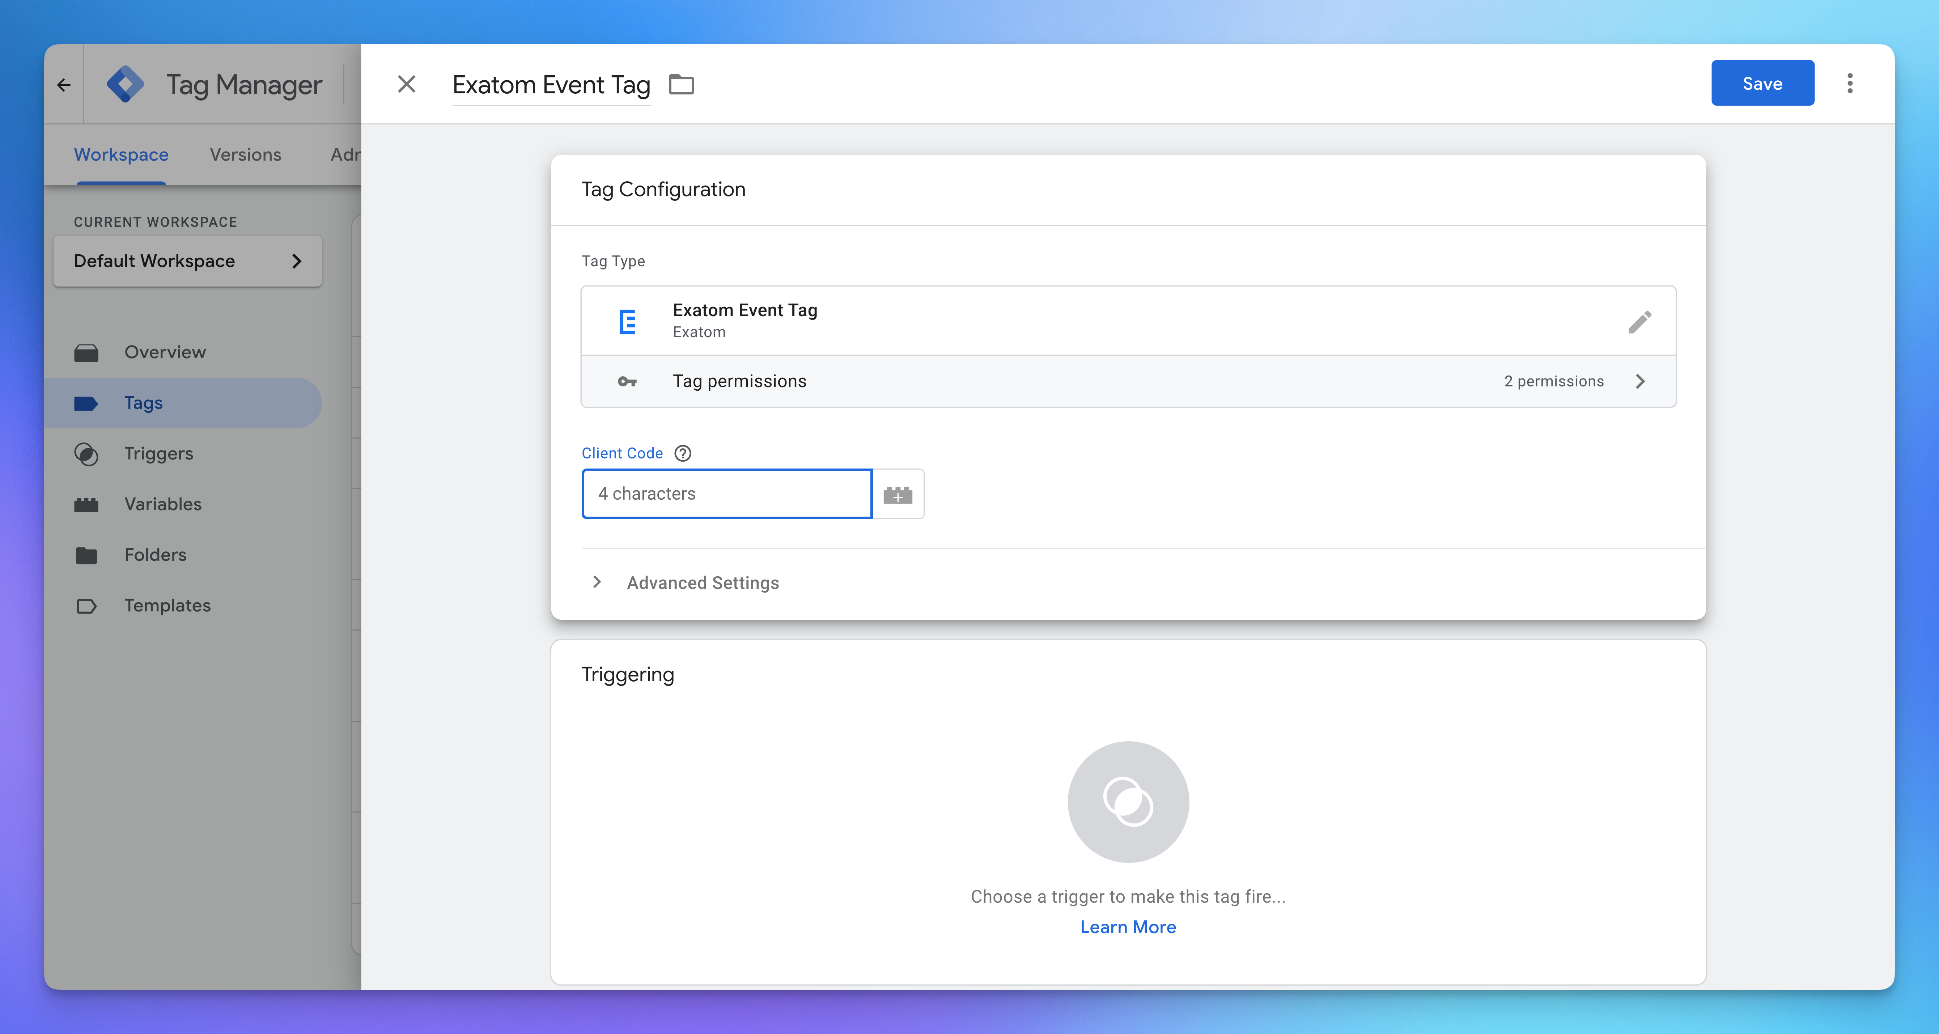Click the Exatom E logo icon
Viewport: 1939px width, 1034px height.
tap(627, 321)
